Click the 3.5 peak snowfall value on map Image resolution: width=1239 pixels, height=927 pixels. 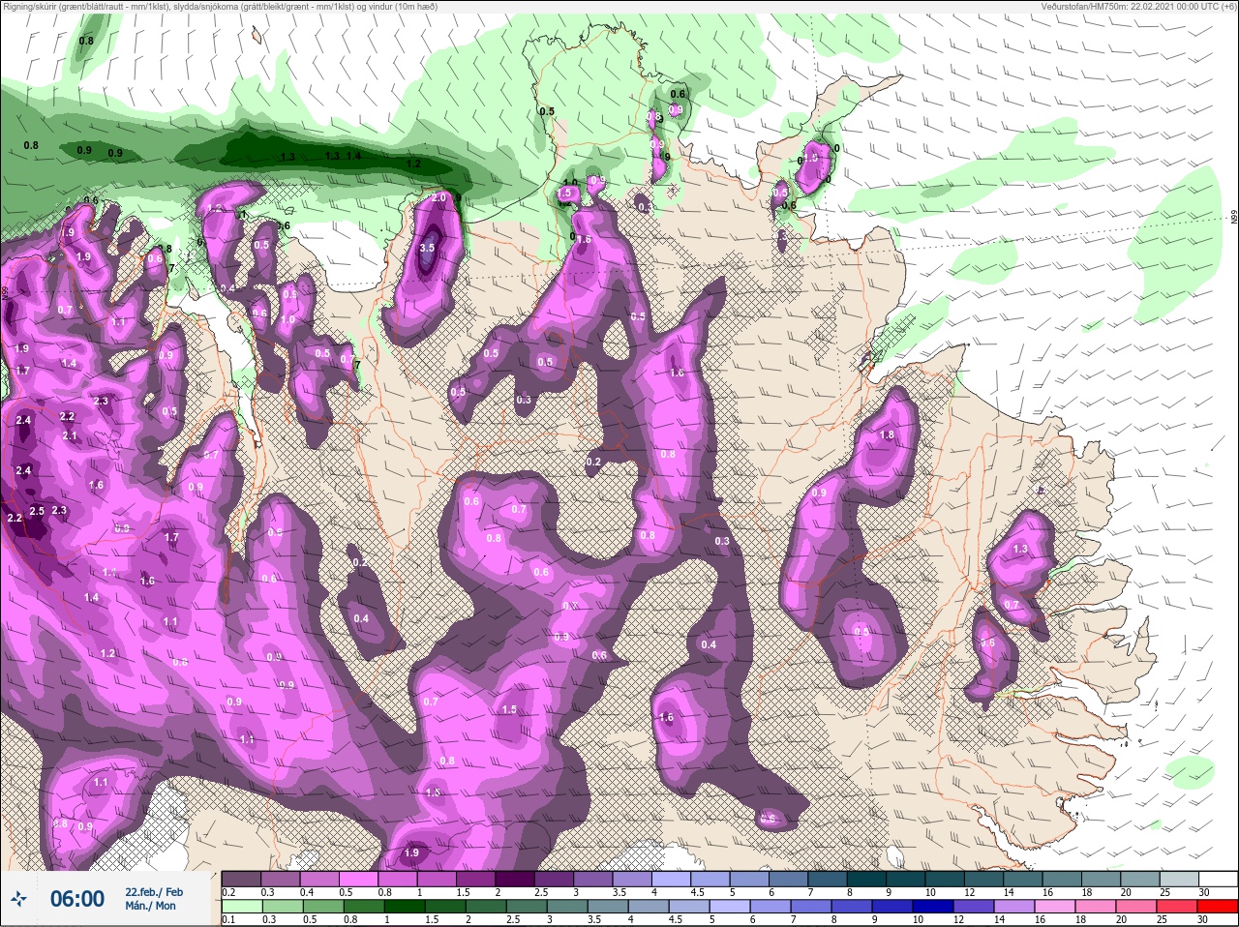click(x=427, y=248)
